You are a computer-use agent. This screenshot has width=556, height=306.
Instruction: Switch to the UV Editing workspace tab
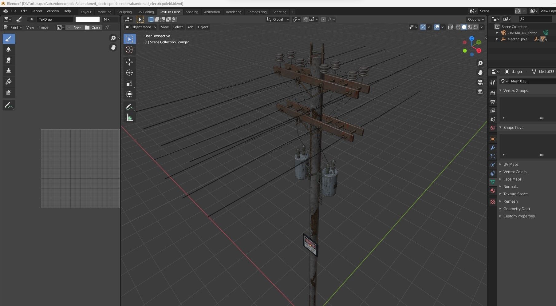[146, 12]
